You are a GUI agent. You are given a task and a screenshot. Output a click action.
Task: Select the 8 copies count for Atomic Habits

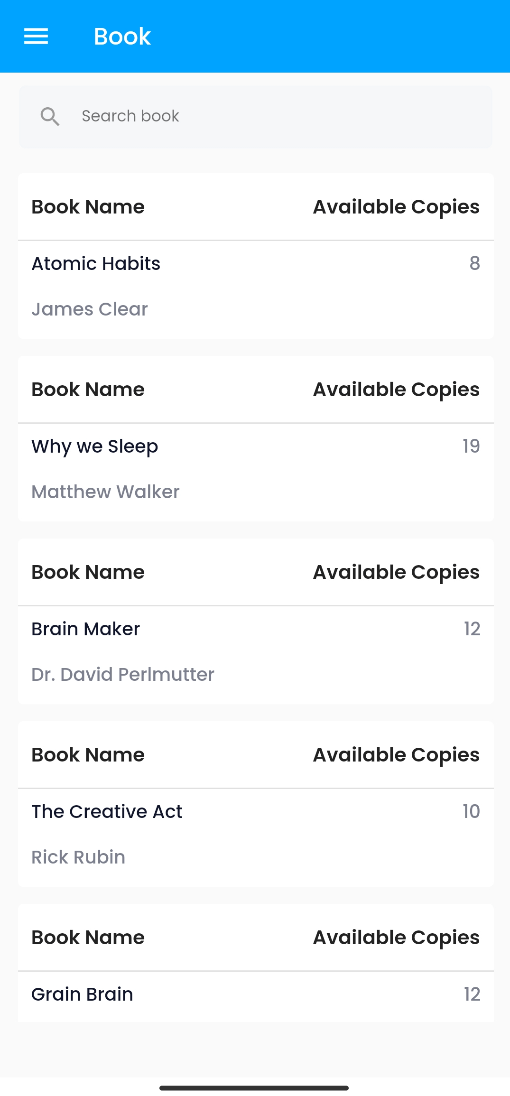pos(474,263)
